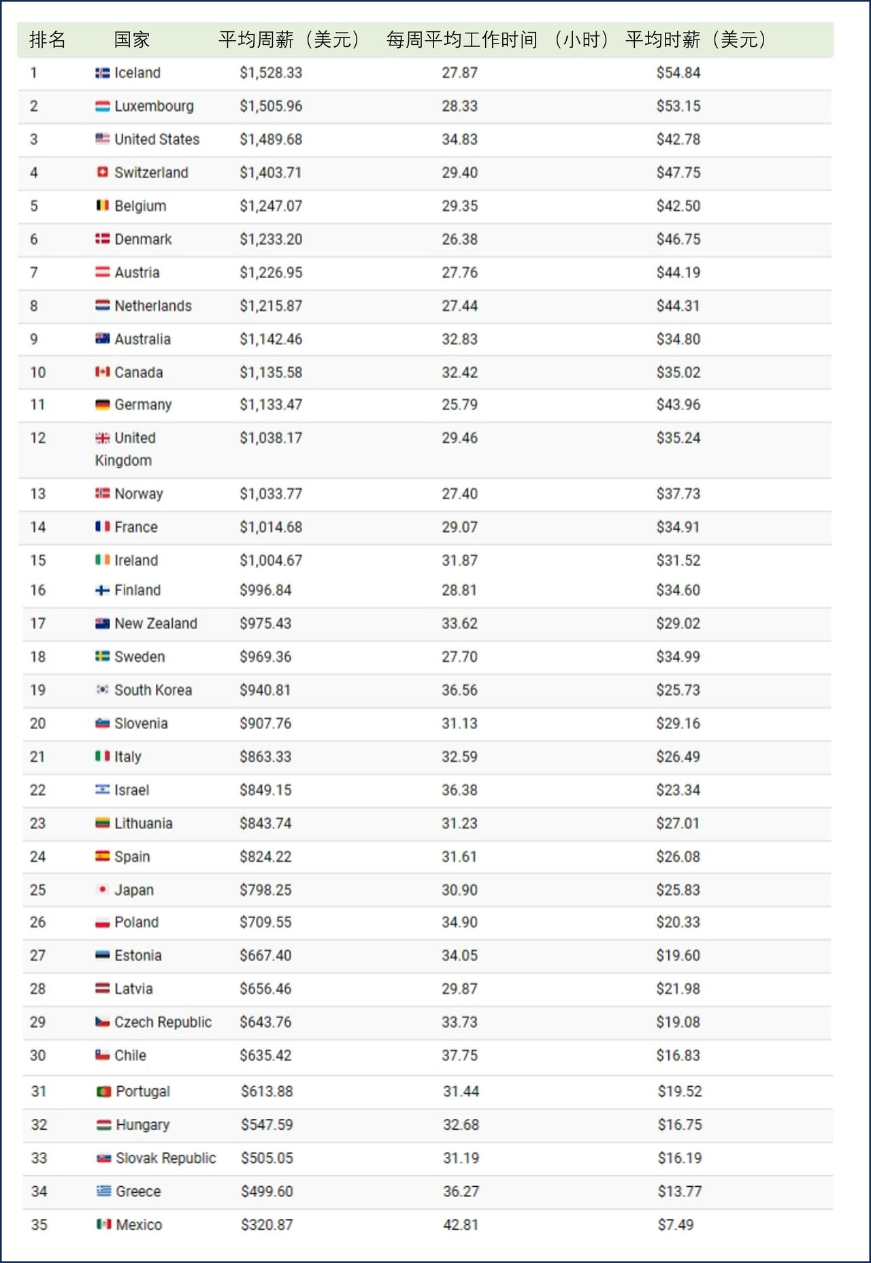Select the Czech Republic flag icon
871x1263 pixels.
(x=102, y=1022)
